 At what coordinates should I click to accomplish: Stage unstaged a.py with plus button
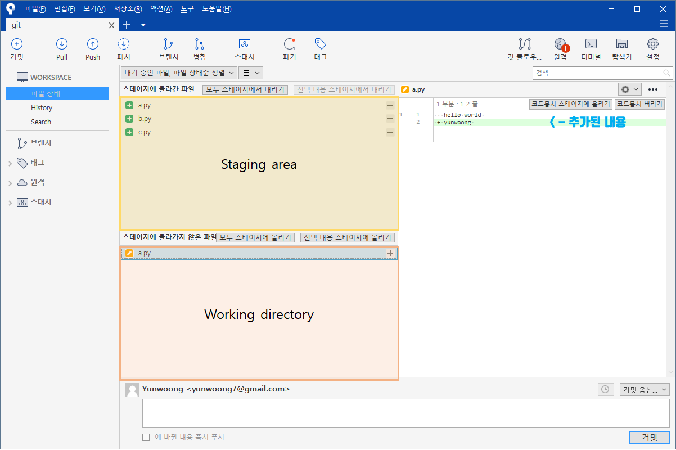coord(390,253)
